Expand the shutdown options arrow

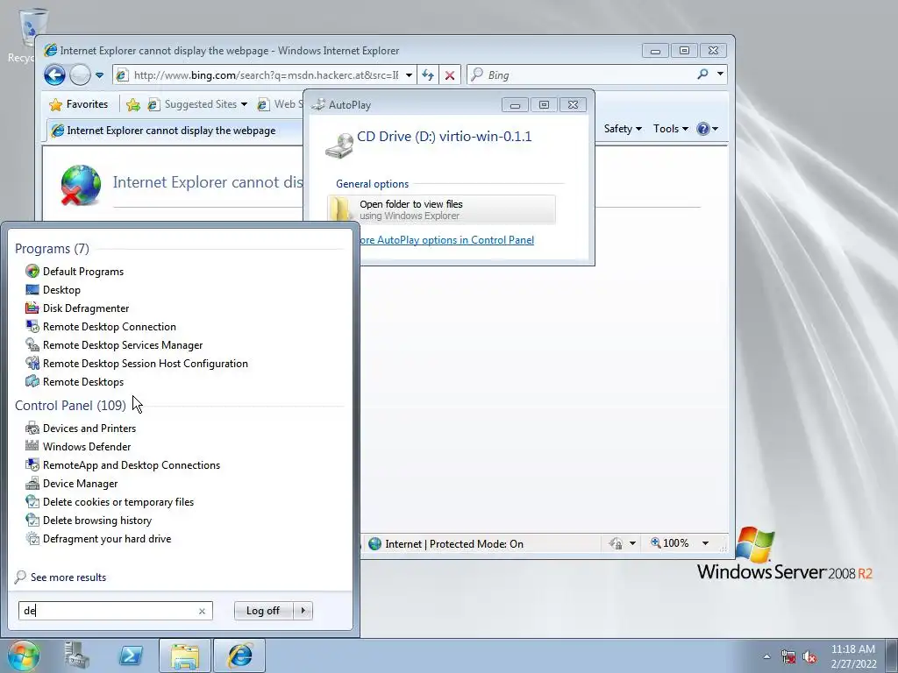point(303,611)
